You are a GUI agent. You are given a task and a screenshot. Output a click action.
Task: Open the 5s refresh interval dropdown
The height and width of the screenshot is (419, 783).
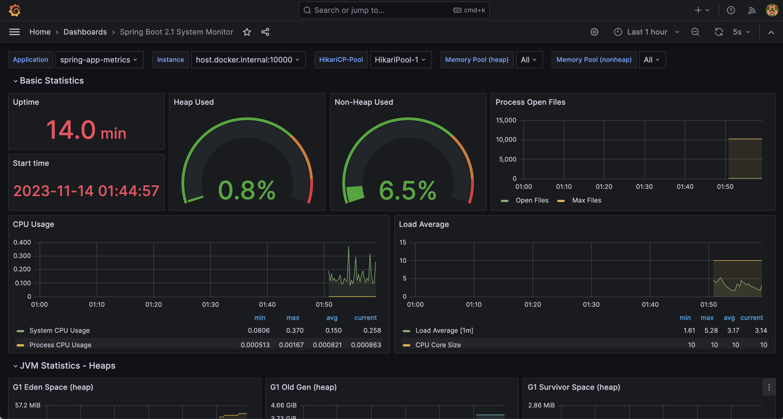[741, 32]
